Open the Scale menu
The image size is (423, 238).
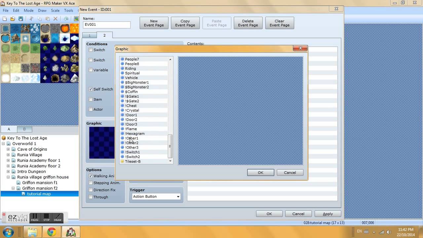tap(55, 11)
